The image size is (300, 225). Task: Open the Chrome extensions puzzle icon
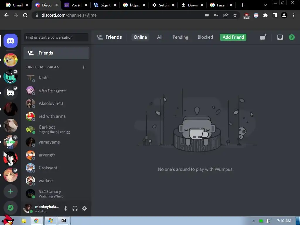265,15
